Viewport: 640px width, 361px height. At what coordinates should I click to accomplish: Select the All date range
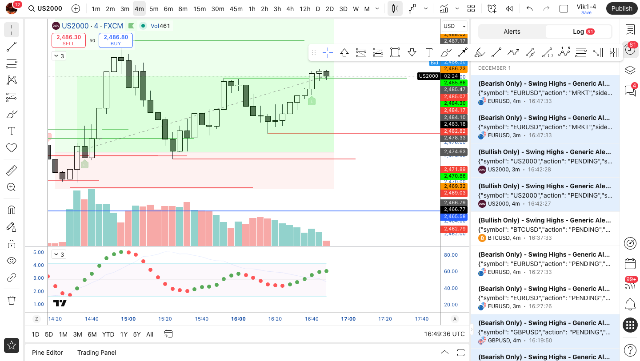150,334
